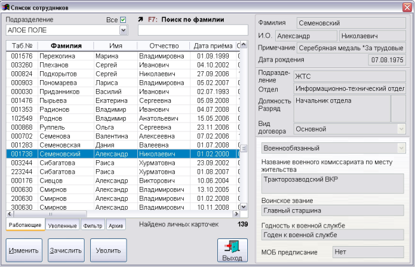
Task: Open the Фильтр tab
Action: tap(93, 226)
